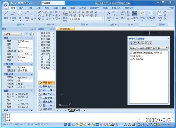Click Quick Select icon in 特性 panel
The image size is (176, 128).
pos(33,34)
